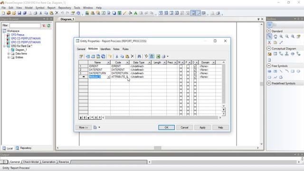
Task: Open the Length column header dropdown
Action: 164,62
